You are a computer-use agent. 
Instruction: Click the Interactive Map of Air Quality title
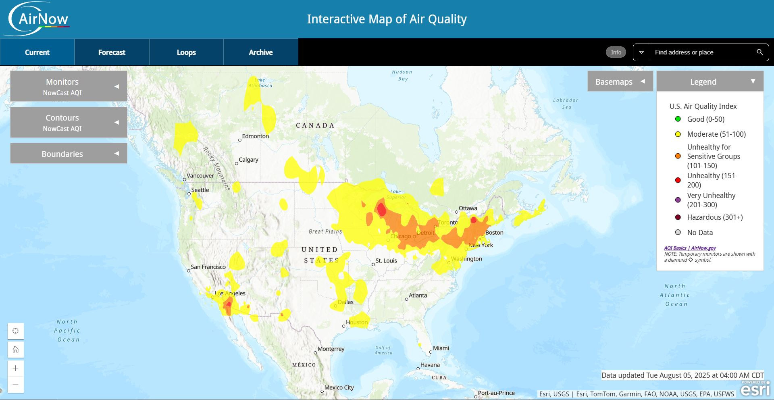[387, 19]
